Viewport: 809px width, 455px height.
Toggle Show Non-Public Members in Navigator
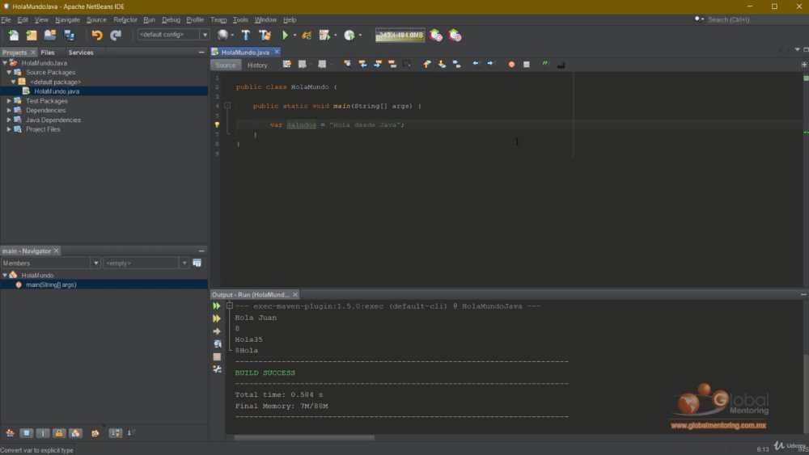pos(59,433)
